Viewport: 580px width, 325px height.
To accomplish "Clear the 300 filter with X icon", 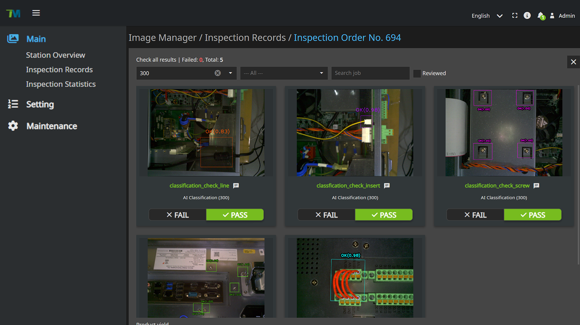I will [x=218, y=73].
